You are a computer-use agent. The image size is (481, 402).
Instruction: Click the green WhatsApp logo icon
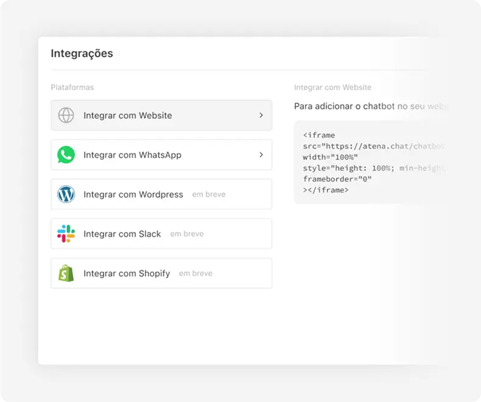66,155
